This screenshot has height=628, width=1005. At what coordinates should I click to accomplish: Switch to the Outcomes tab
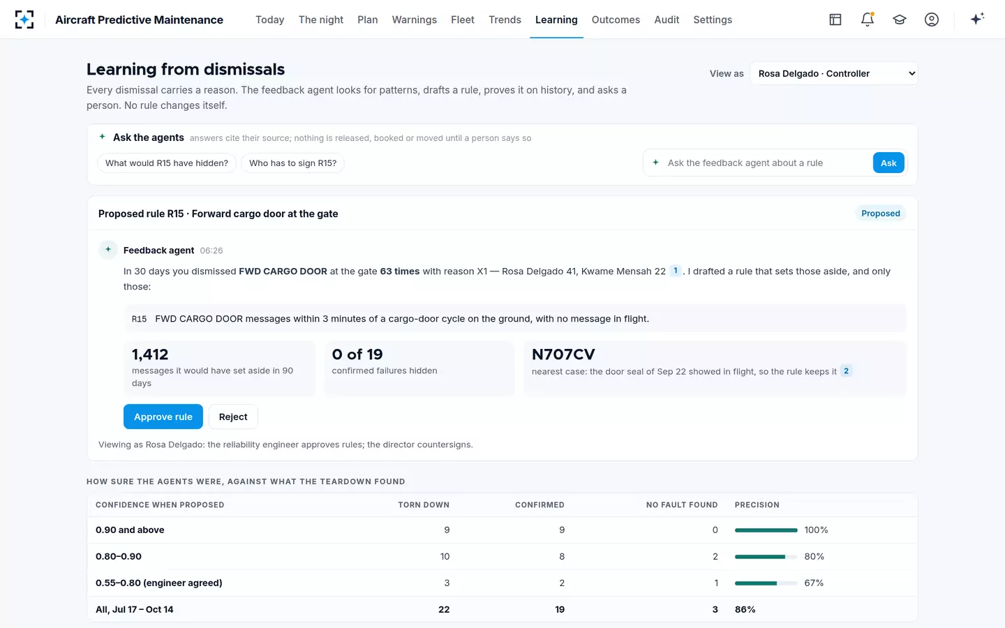616,20
